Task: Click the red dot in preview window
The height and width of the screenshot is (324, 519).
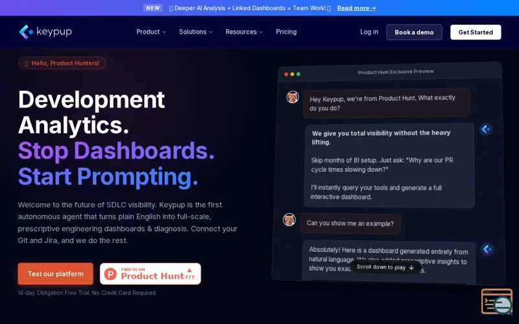Action: [286, 75]
